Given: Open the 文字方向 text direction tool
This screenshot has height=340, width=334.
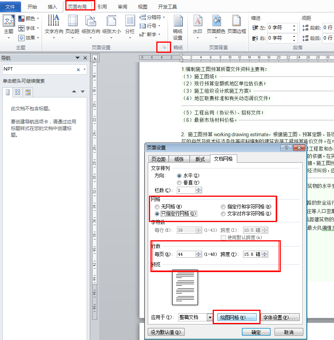Looking at the screenshot, I should pos(54,21).
